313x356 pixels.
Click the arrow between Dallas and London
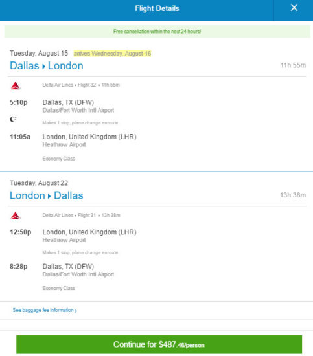pyautogui.click(x=43, y=66)
